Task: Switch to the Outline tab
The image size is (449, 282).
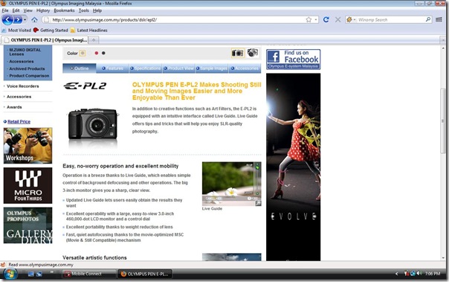Action: (x=80, y=68)
